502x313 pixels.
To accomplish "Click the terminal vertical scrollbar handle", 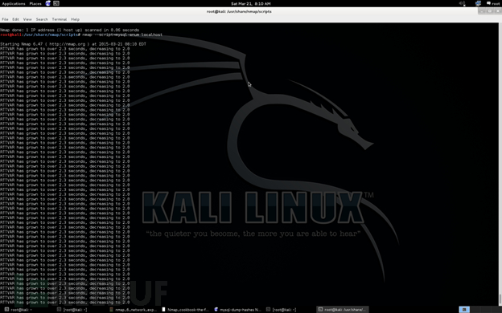I will click(500, 299).
